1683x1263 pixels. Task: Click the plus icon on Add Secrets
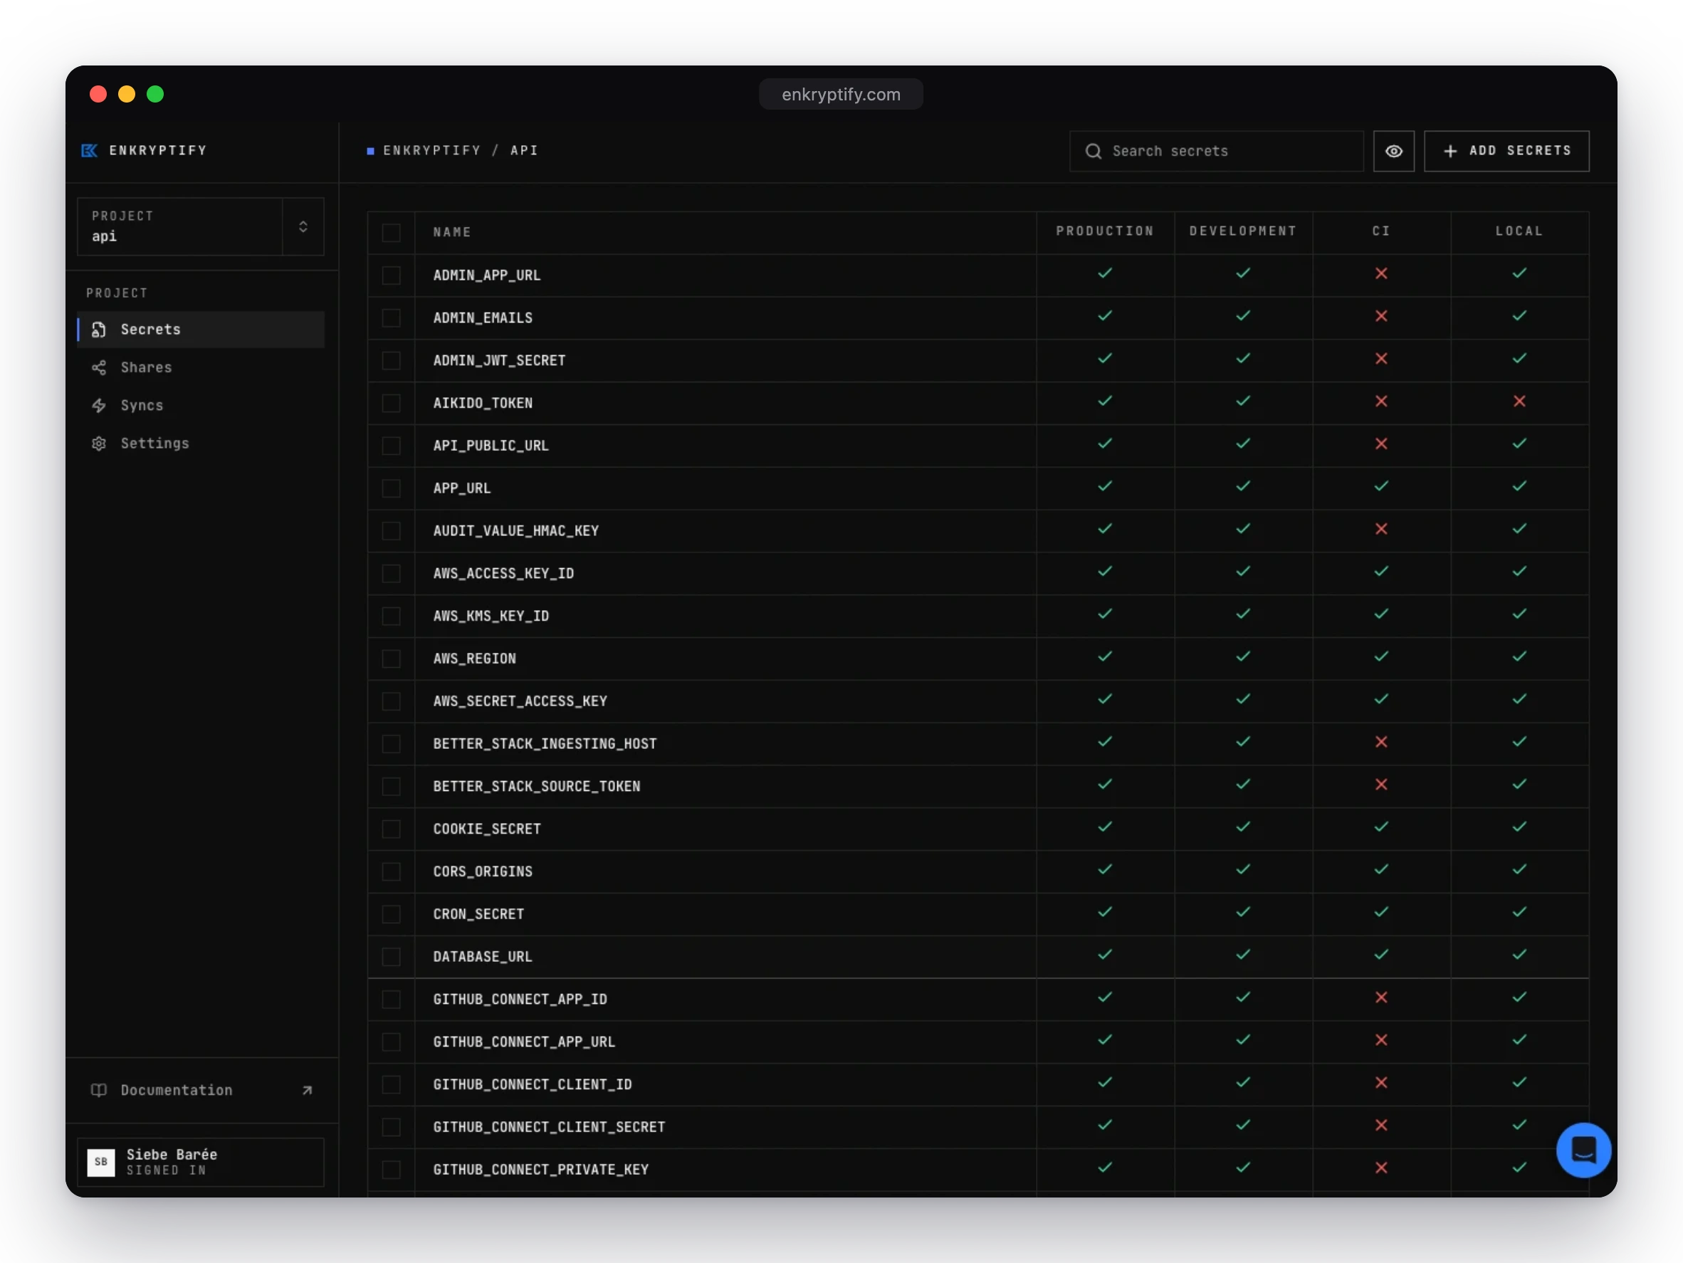click(1450, 152)
